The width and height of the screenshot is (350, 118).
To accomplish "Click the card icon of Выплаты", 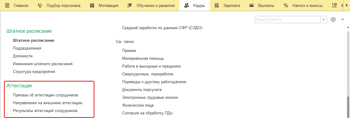I will (252, 6).
